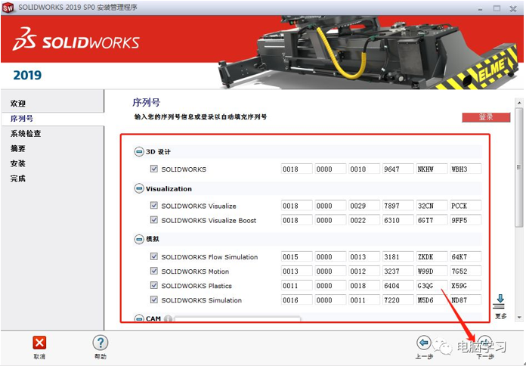Click Flow Simulation field containing 64K7

[x=466, y=256]
